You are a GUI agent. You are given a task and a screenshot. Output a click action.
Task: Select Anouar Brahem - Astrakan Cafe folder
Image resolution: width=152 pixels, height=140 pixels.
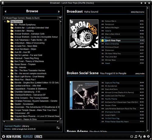[x=29, y=34]
